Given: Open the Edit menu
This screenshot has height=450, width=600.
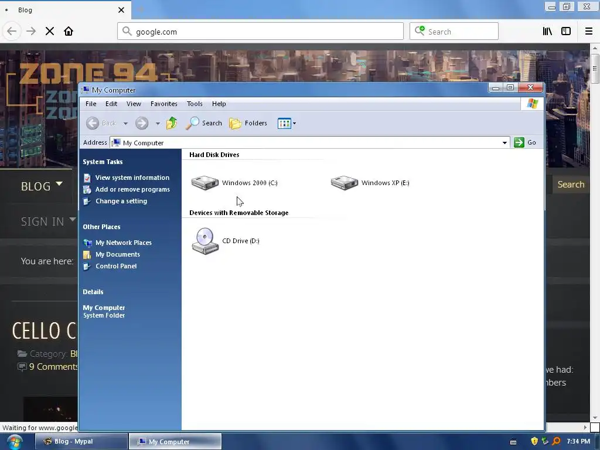Looking at the screenshot, I should [111, 104].
